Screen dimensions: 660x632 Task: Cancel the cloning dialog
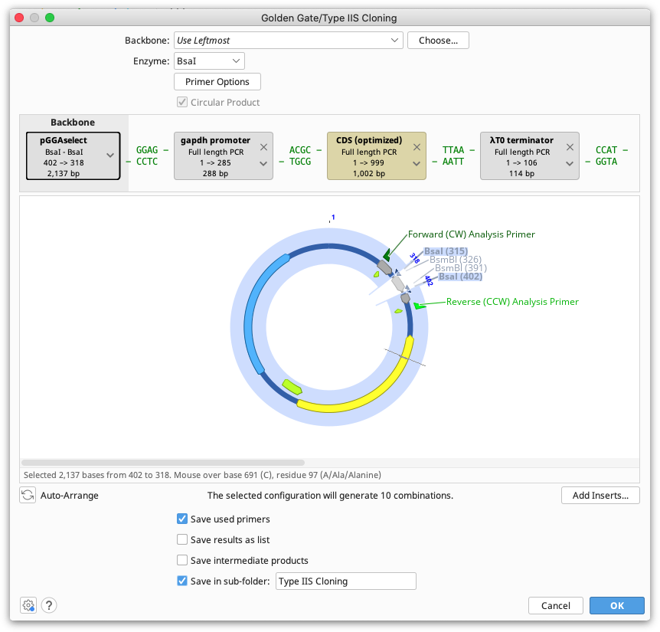coord(556,605)
